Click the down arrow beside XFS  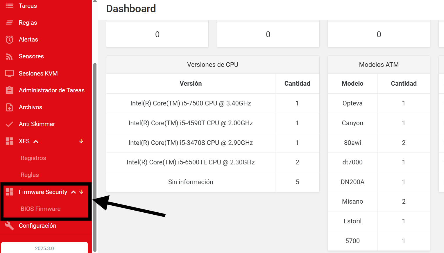pyautogui.click(x=81, y=141)
